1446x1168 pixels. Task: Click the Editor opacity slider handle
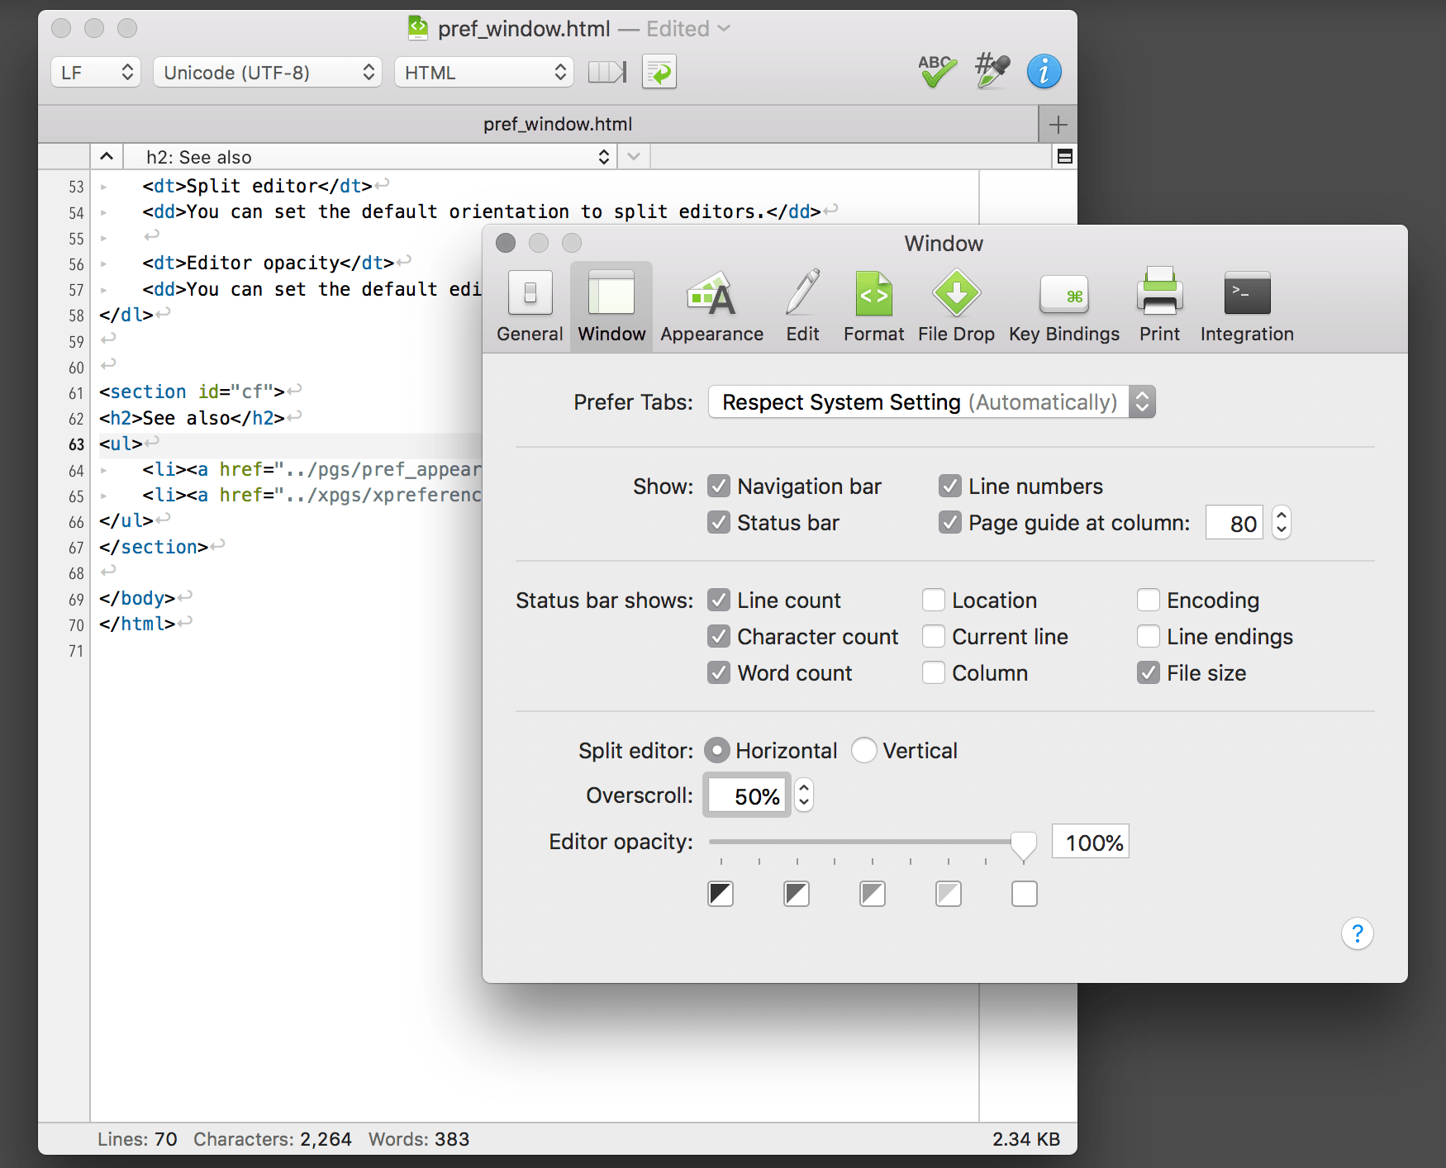pyautogui.click(x=1023, y=844)
